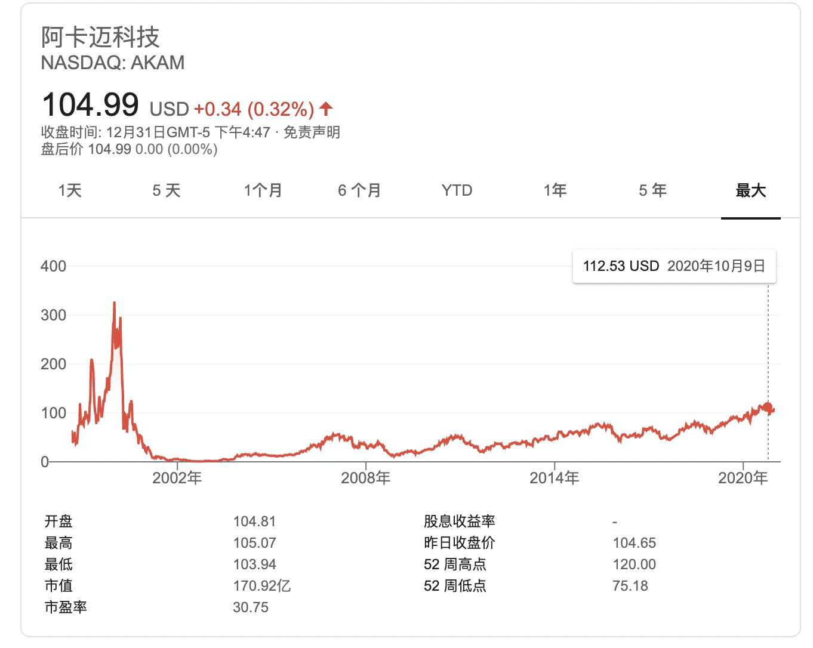This screenshot has height=648, width=813.
Task: Click the red data point marker on chart
Action: (768, 408)
